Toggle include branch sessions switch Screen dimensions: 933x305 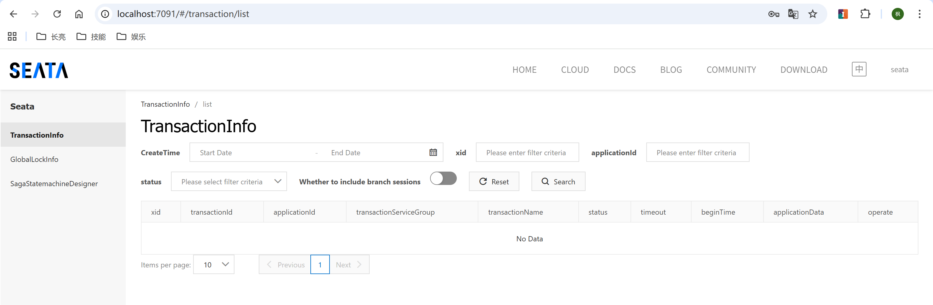443,179
